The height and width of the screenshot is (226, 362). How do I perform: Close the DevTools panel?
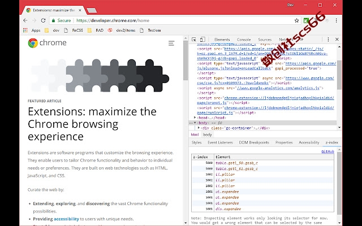coord(337,40)
